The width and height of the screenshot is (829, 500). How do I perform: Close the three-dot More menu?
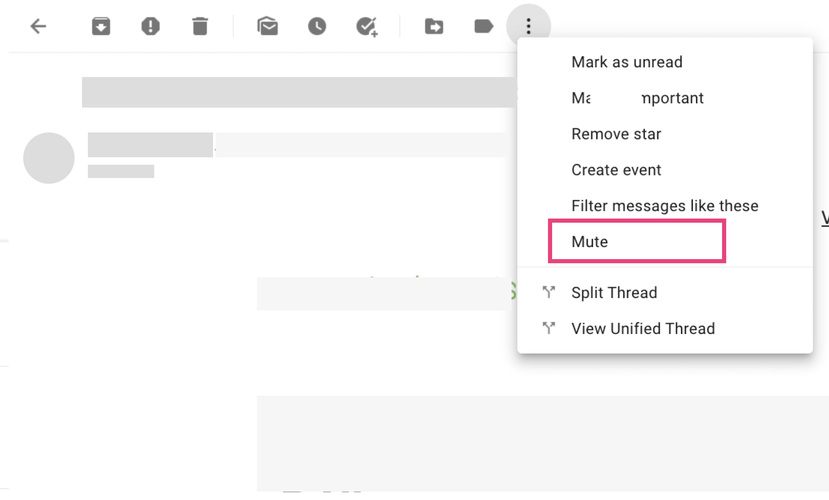tap(528, 26)
